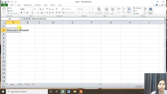Open the Windows Start menu
The image size is (167, 94).
tap(3, 92)
